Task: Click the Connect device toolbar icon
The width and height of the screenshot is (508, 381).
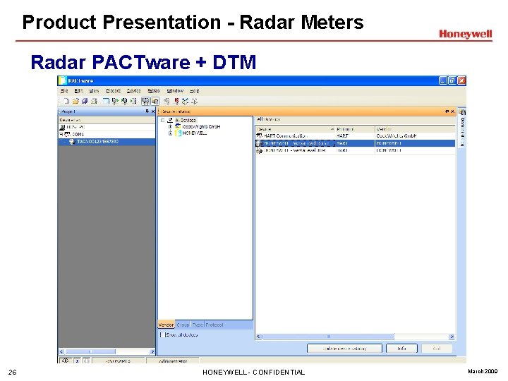Action: click(133, 101)
